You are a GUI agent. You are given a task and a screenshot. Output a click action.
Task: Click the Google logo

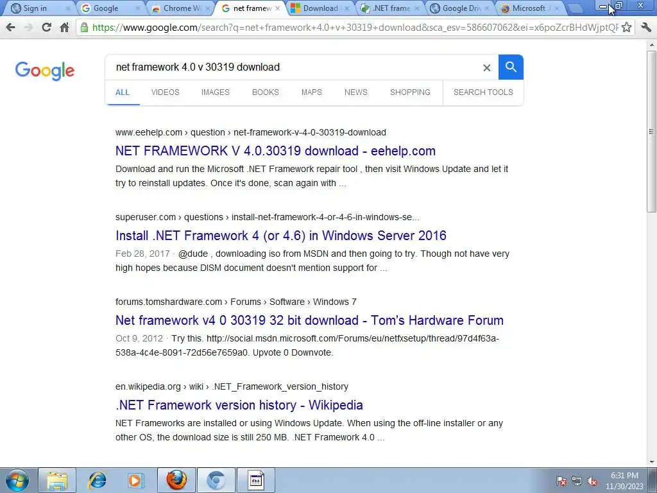pyautogui.click(x=45, y=71)
